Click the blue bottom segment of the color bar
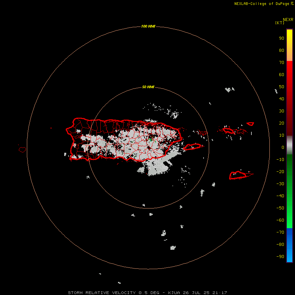This screenshot has width=295, height=295. (x=289, y=245)
